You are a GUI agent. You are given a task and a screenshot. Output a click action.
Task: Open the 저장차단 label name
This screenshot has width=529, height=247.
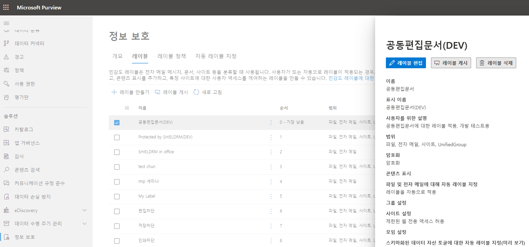coord(146,226)
